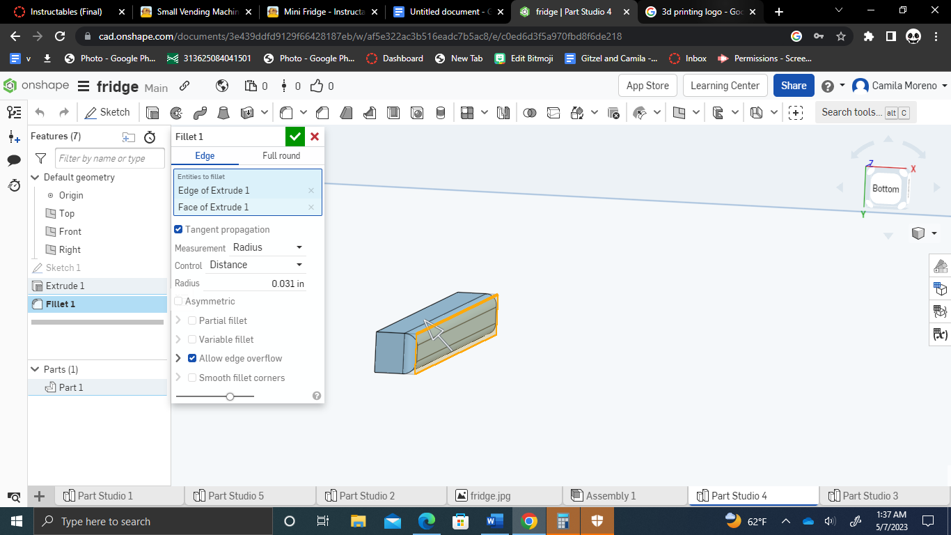
Task: Adjust the fillet preview slider
Action: 230,396
